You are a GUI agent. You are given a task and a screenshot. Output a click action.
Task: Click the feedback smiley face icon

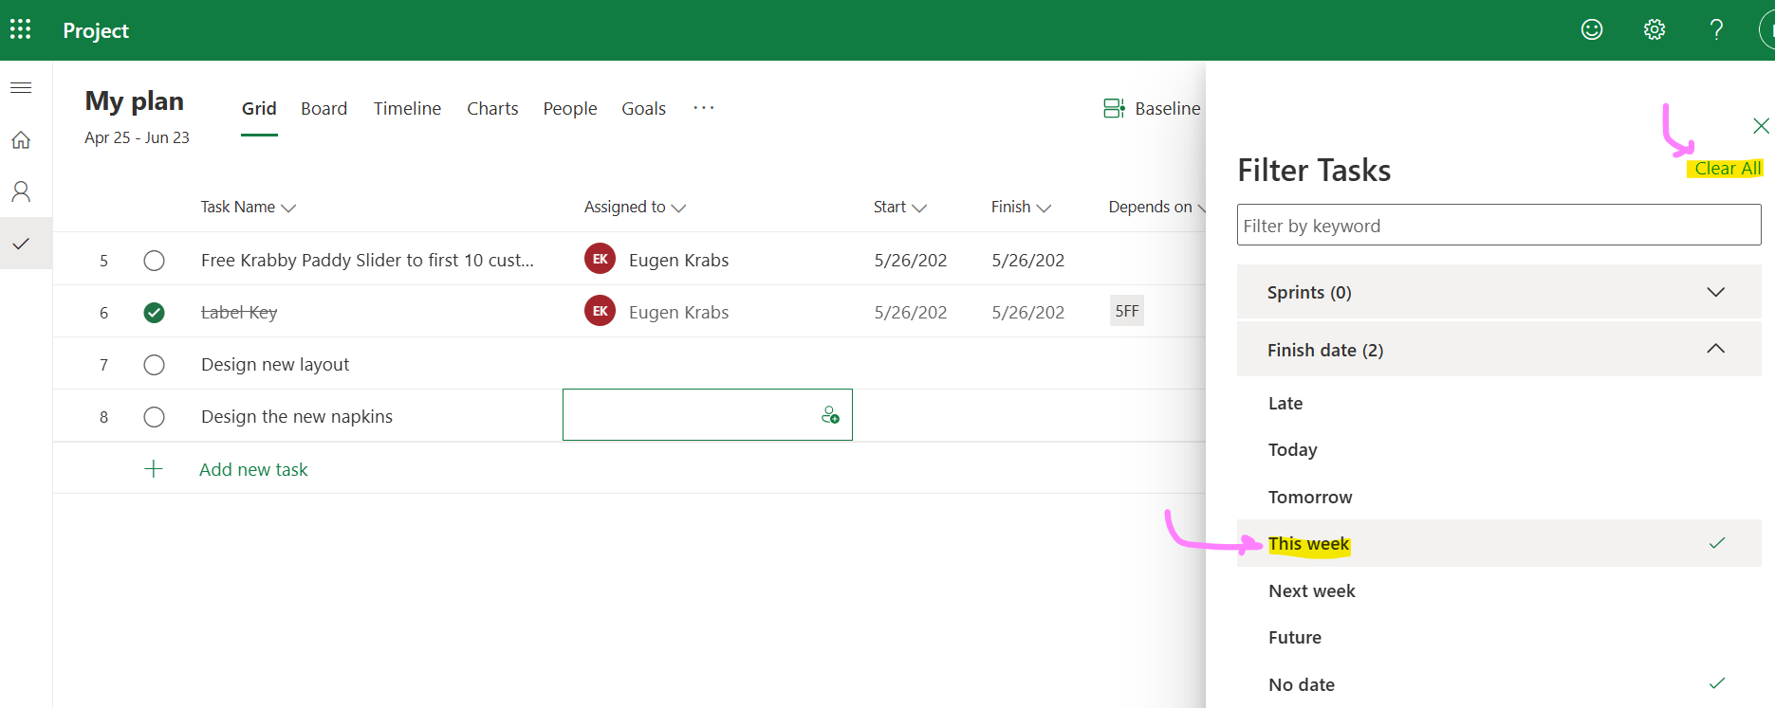pyautogui.click(x=1592, y=29)
